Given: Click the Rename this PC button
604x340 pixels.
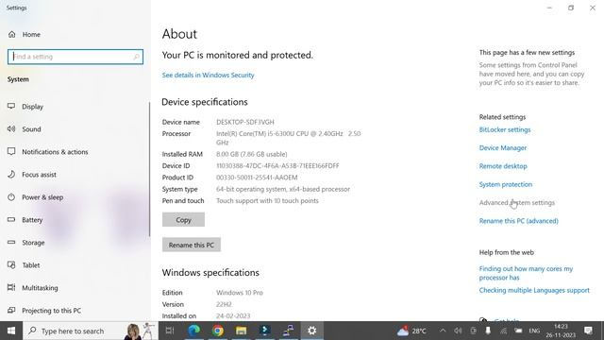Looking at the screenshot, I should 192,245.
